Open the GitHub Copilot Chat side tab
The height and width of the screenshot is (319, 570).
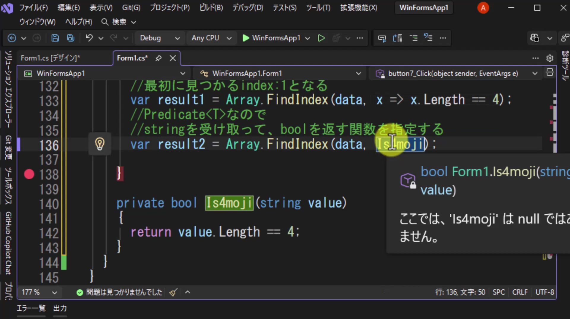[8, 243]
